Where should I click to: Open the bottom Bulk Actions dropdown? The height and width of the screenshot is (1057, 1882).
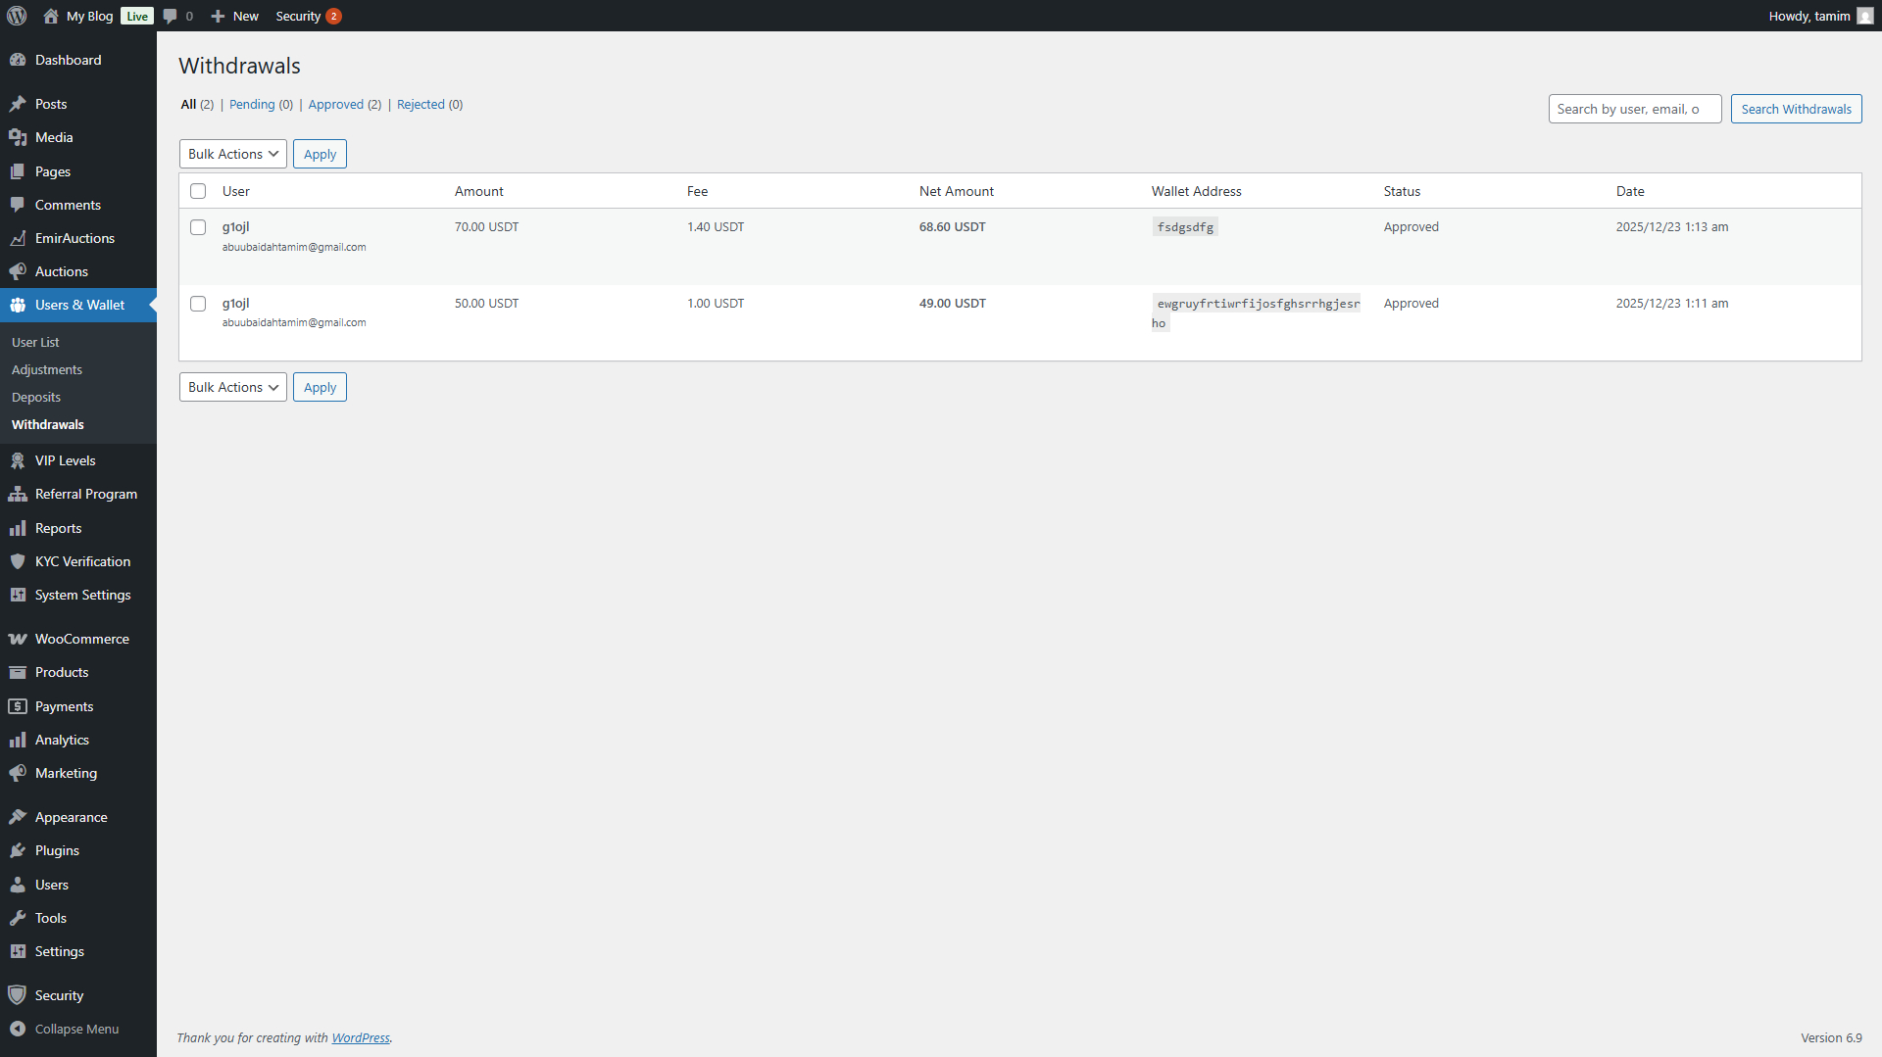(x=233, y=387)
